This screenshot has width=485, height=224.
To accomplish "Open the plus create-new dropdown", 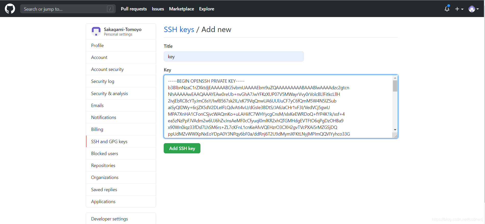I will pos(459,9).
